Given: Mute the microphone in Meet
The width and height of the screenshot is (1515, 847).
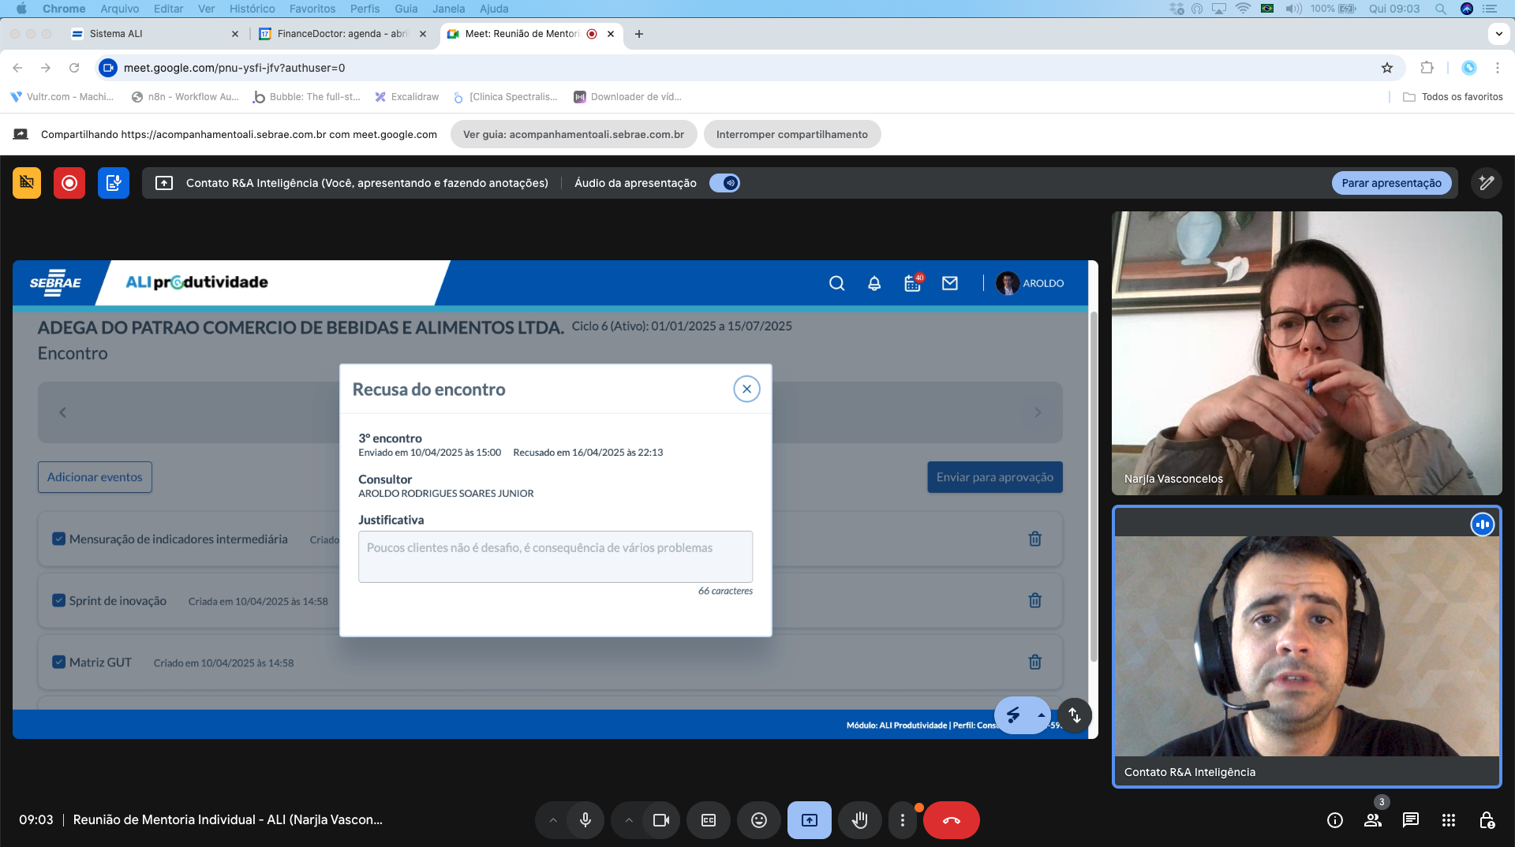Looking at the screenshot, I should (585, 820).
